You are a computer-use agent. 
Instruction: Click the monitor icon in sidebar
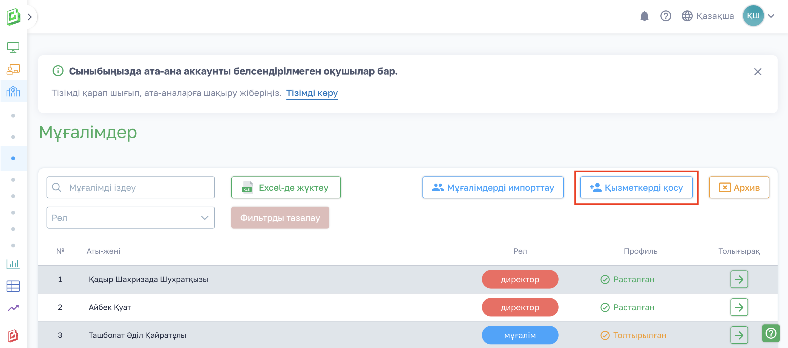click(13, 47)
